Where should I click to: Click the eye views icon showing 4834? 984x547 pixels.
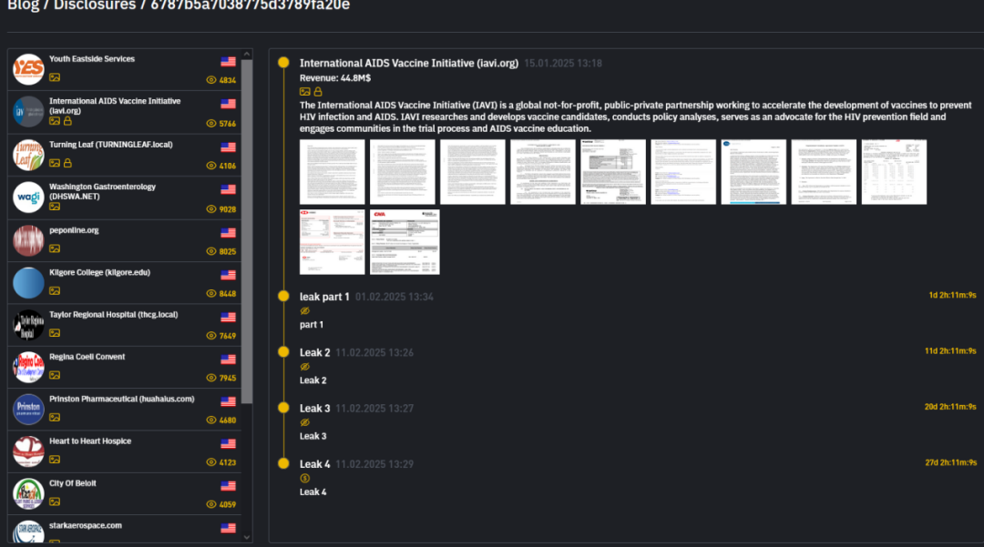[210, 80]
